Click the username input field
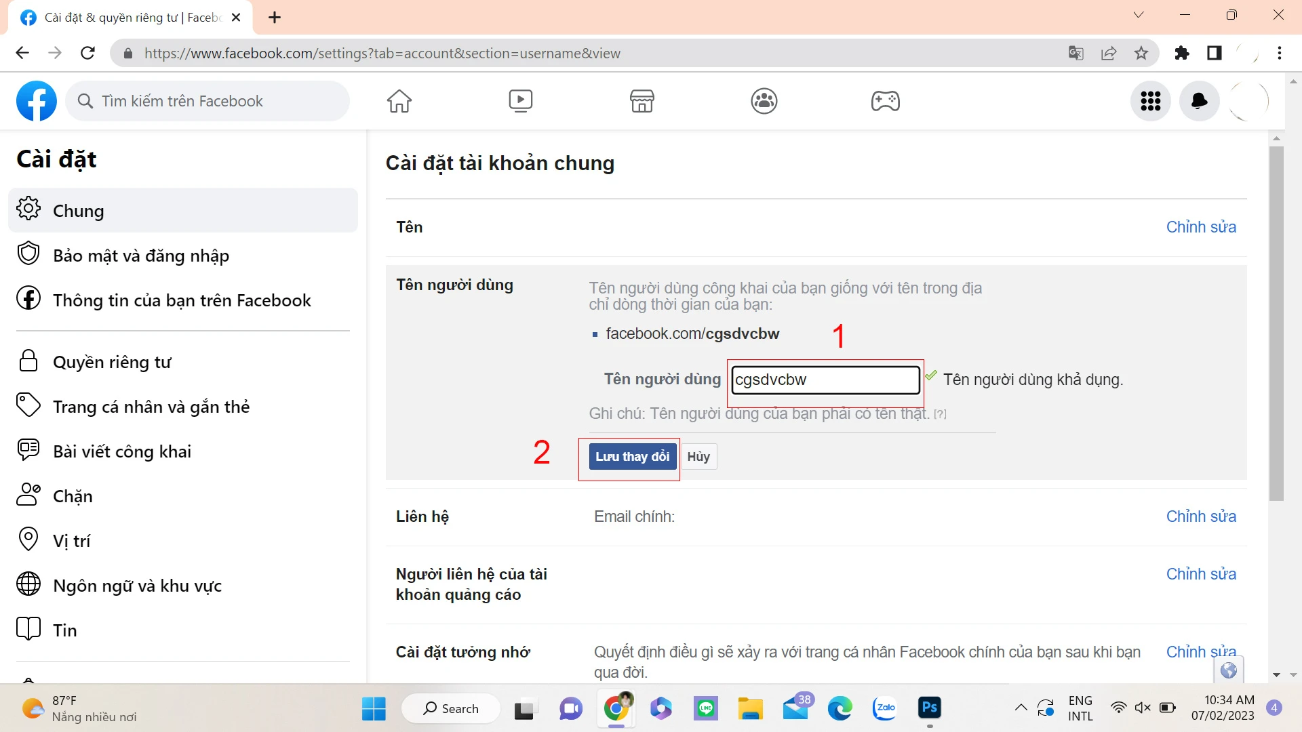 [825, 380]
